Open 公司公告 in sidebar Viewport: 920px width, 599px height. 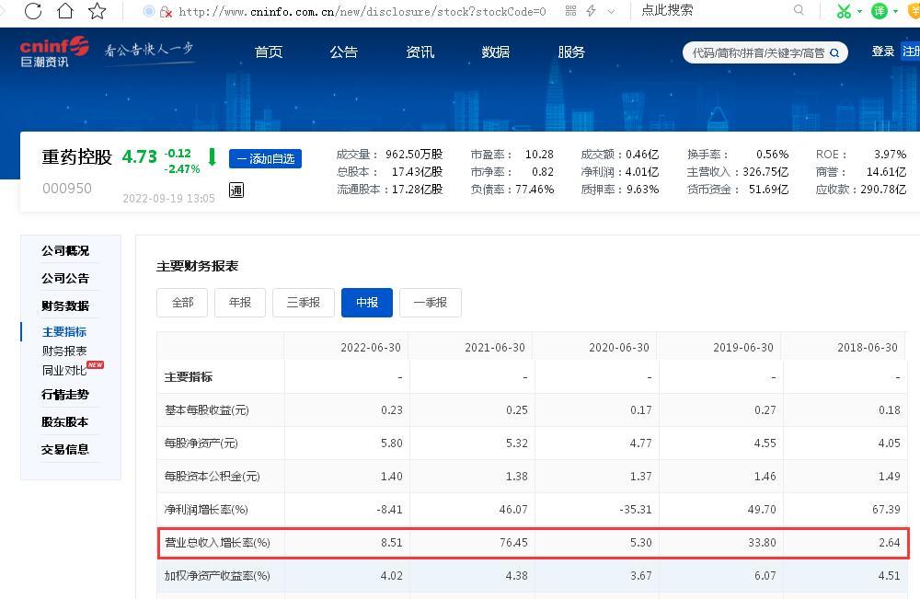(65, 279)
